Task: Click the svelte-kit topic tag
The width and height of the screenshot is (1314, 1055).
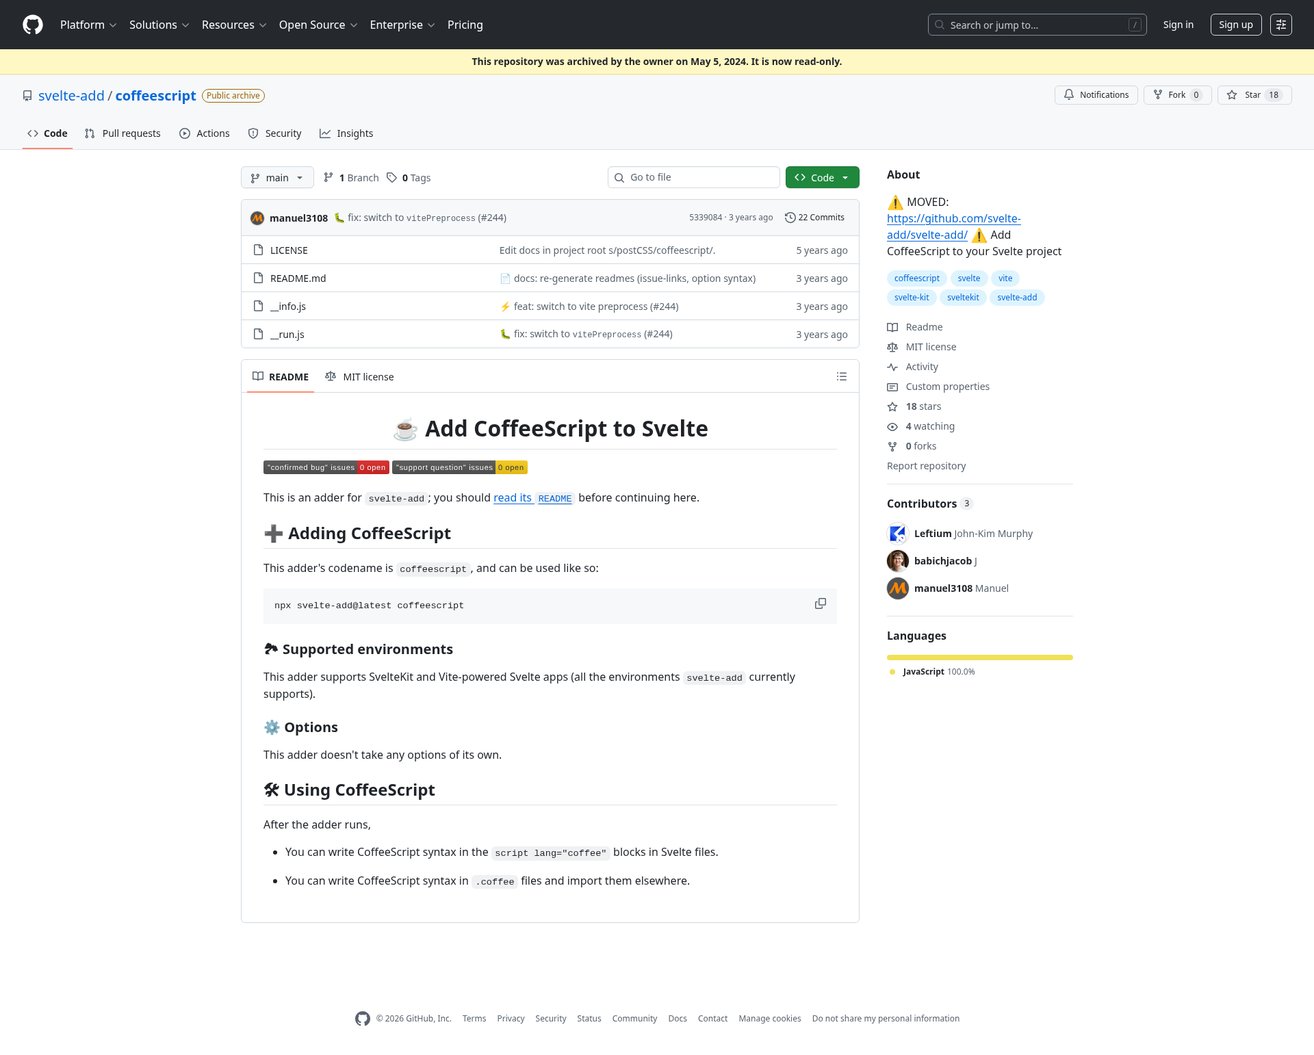Action: tap(912, 298)
